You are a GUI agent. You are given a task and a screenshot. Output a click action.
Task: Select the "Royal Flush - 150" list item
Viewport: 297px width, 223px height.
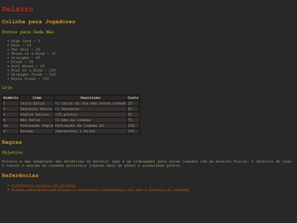click(x=30, y=79)
